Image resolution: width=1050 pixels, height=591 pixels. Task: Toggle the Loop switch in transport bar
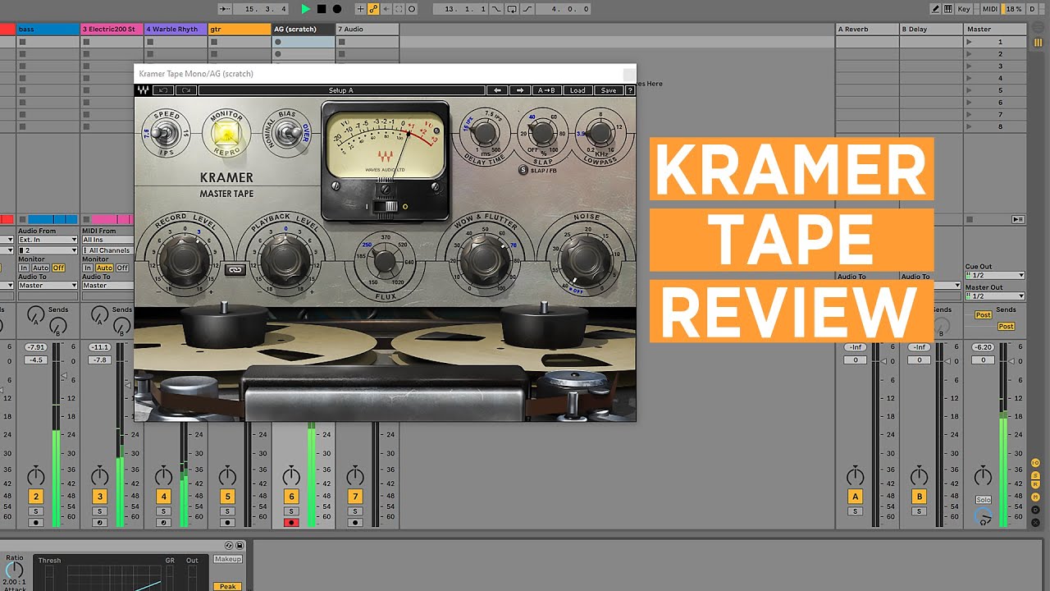[512, 9]
